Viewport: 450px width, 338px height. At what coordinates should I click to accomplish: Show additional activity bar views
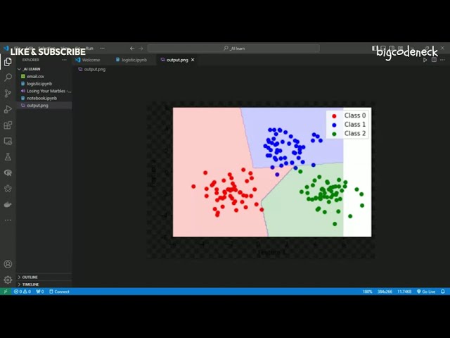[x=8, y=220]
